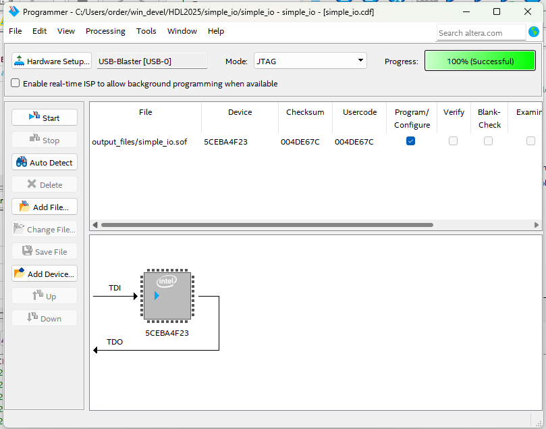Click the Program/Configure column header

pyautogui.click(x=412, y=118)
